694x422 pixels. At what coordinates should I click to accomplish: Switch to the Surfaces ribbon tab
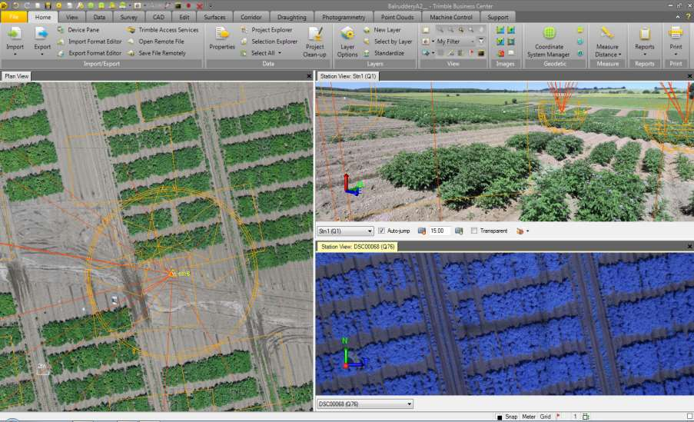point(214,17)
